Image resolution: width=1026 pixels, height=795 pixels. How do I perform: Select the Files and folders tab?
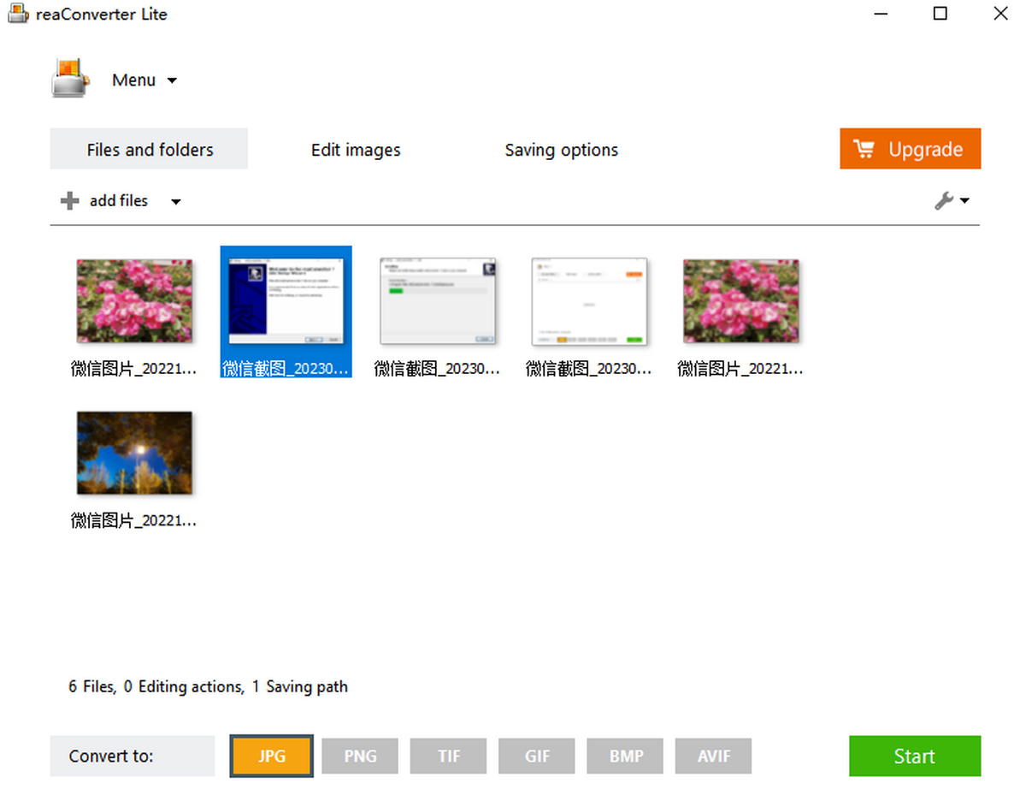click(150, 150)
